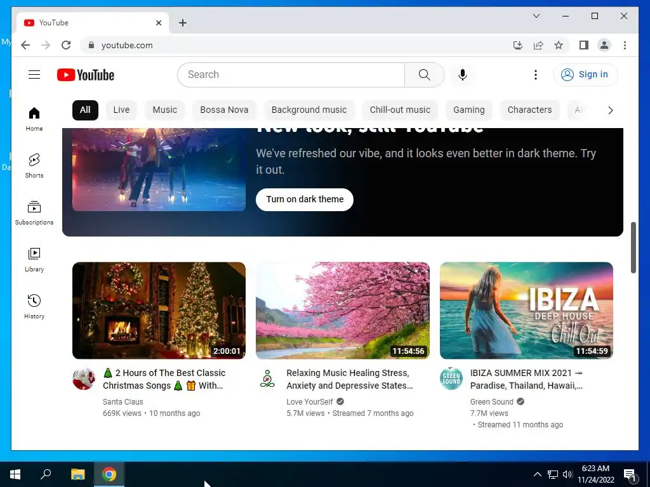Select the Background music chip

pyautogui.click(x=309, y=110)
